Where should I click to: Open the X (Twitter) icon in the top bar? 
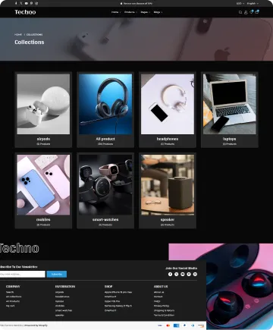coord(21,3)
